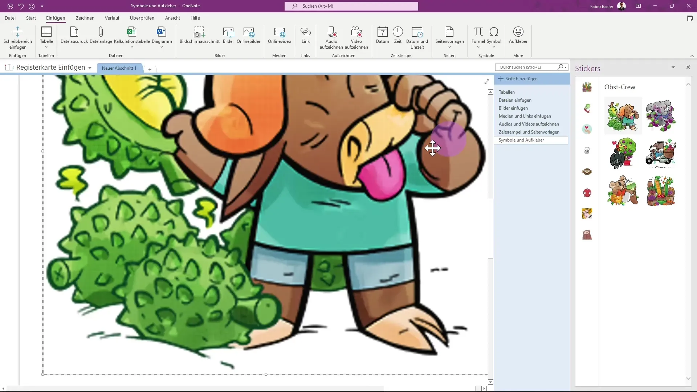Viewport: 697px width, 392px height.
Task: Select the cartoon character thumbnail
Action: (622, 115)
